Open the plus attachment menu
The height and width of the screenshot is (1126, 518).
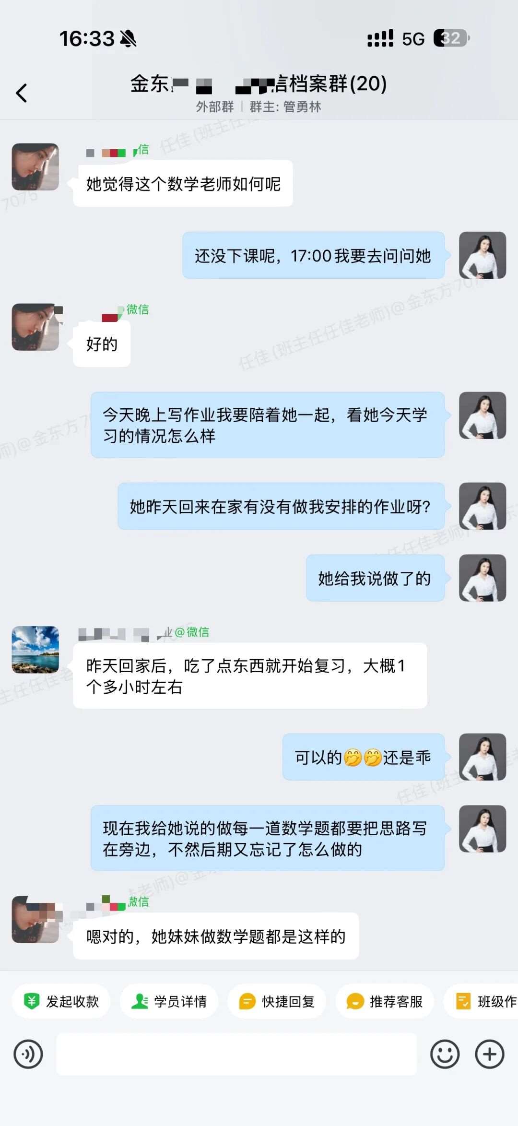[x=489, y=1054]
